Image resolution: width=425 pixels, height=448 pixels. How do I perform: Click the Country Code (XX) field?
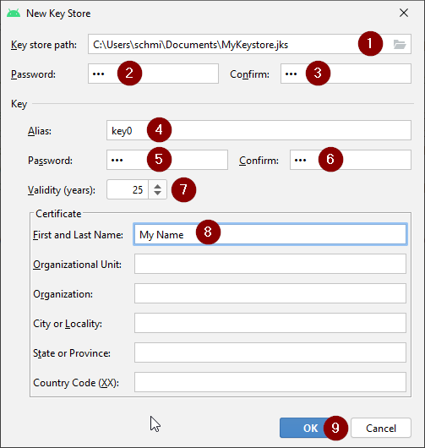[270, 382]
